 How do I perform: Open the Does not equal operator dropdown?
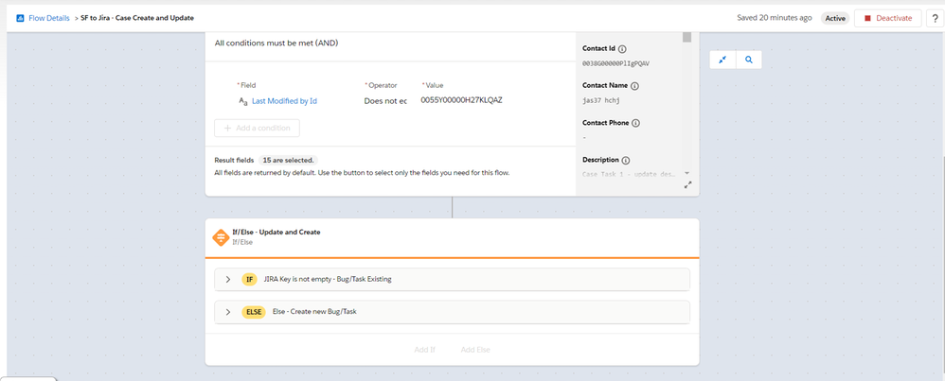[385, 101]
